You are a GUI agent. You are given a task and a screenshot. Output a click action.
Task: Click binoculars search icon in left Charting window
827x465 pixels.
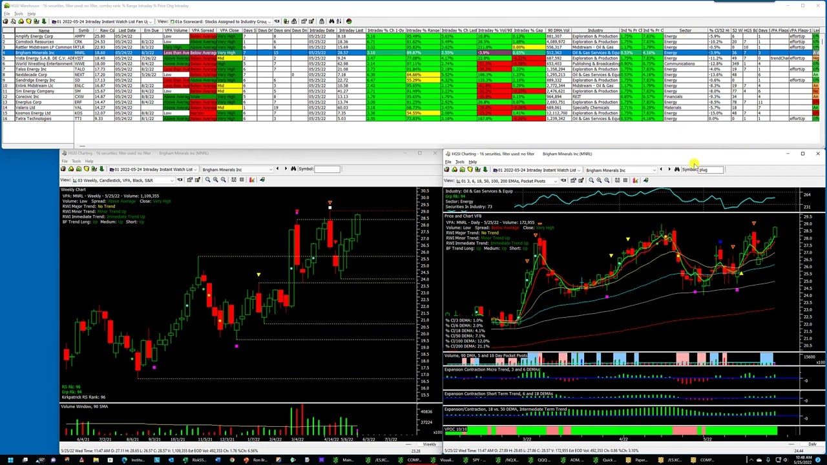tap(294, 169)
